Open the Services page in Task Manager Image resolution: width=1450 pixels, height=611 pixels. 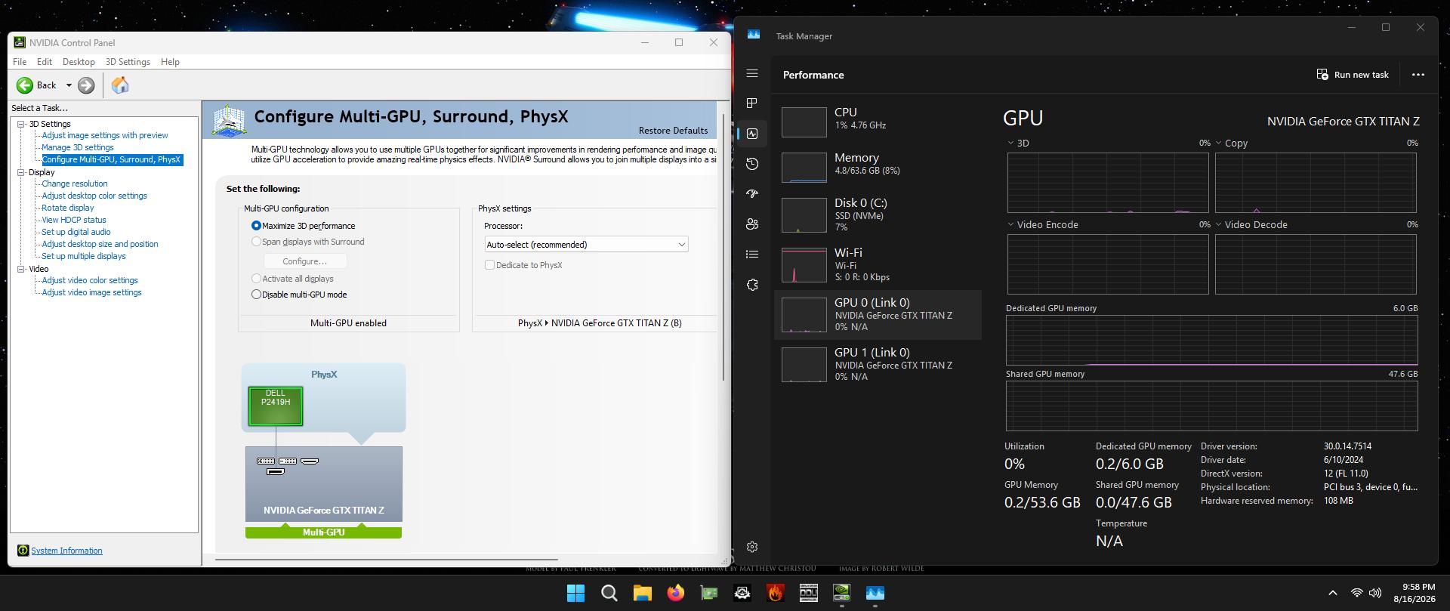(x=752, y=285)
